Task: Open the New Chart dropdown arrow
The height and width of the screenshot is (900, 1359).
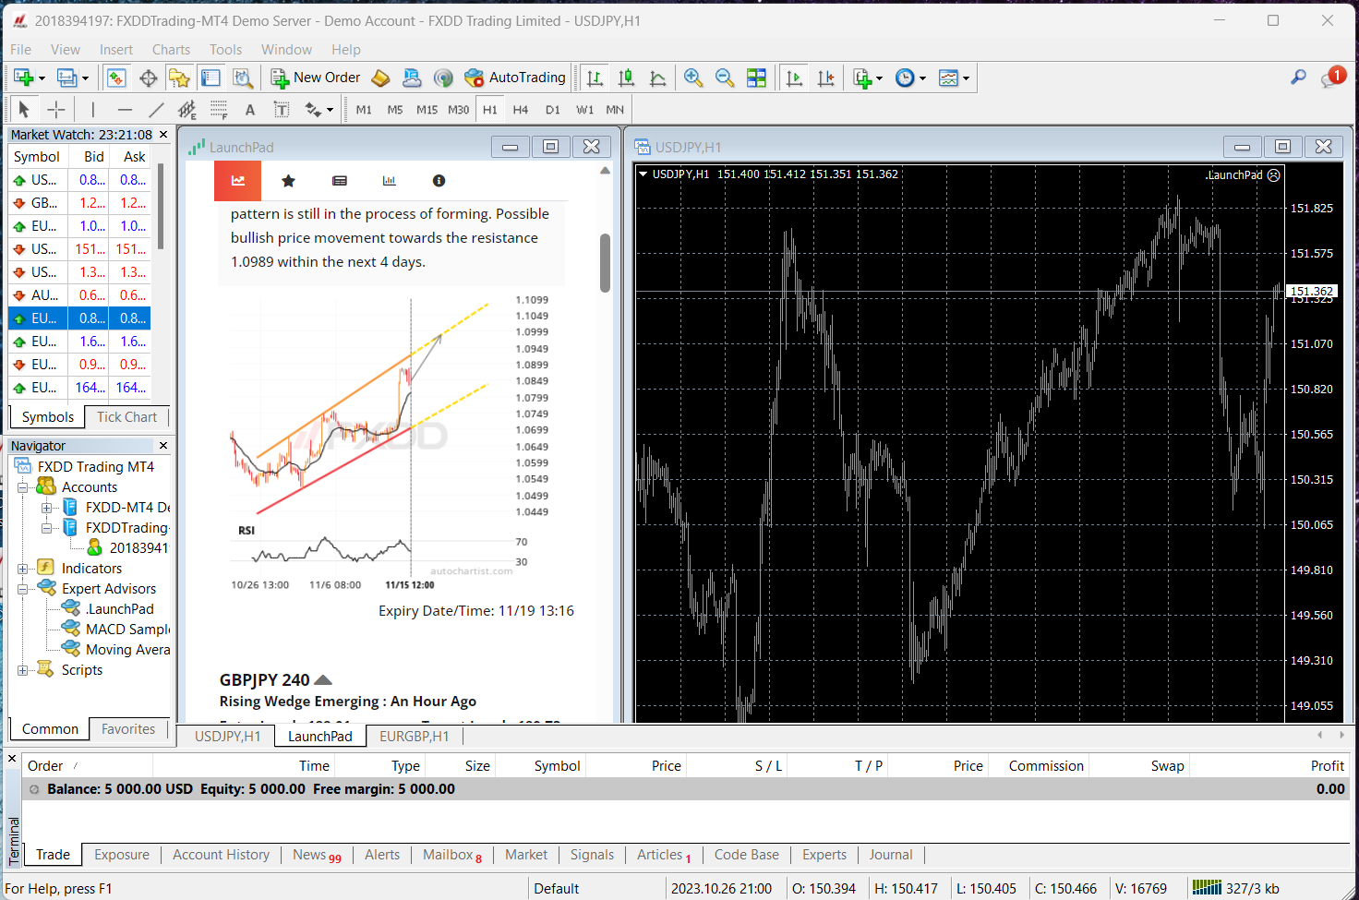Action: [42, 78]
